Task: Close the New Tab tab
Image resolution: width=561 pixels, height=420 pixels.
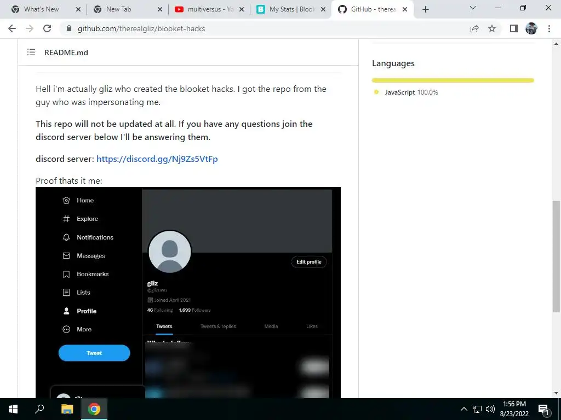Action: tap(160, 10)
